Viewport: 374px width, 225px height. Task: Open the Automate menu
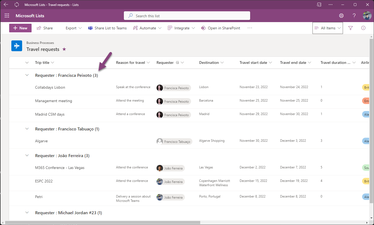147,28
